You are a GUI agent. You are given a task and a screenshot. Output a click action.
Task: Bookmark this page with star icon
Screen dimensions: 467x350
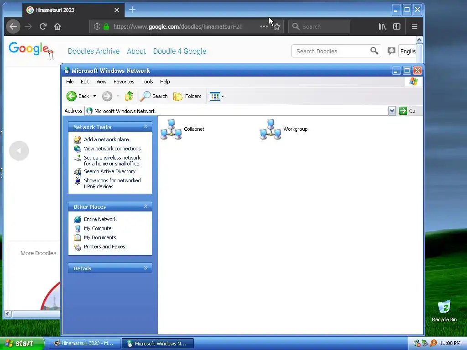pos(277,26)
